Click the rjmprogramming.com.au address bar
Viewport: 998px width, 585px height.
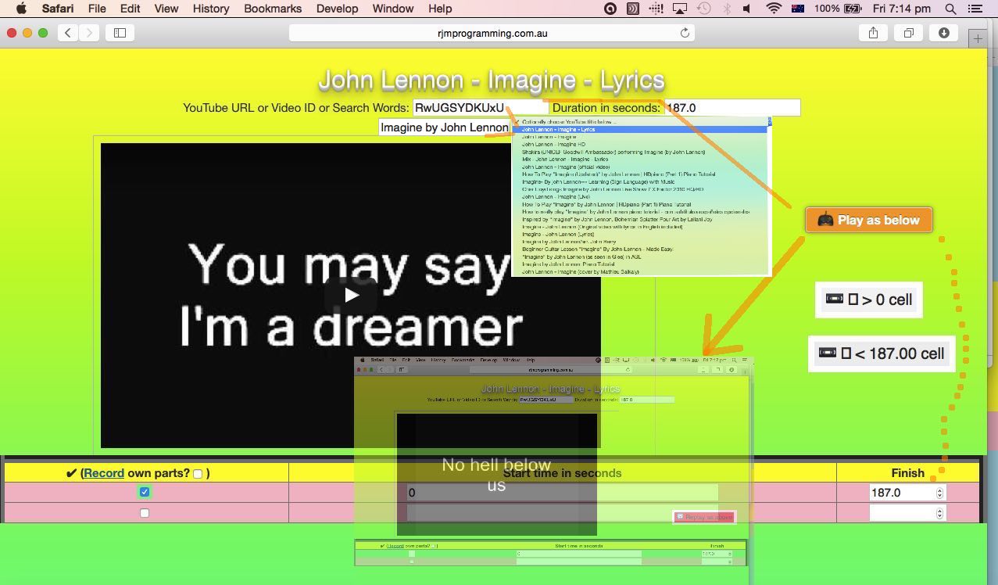pyautogui.click(x=492, y=33)
